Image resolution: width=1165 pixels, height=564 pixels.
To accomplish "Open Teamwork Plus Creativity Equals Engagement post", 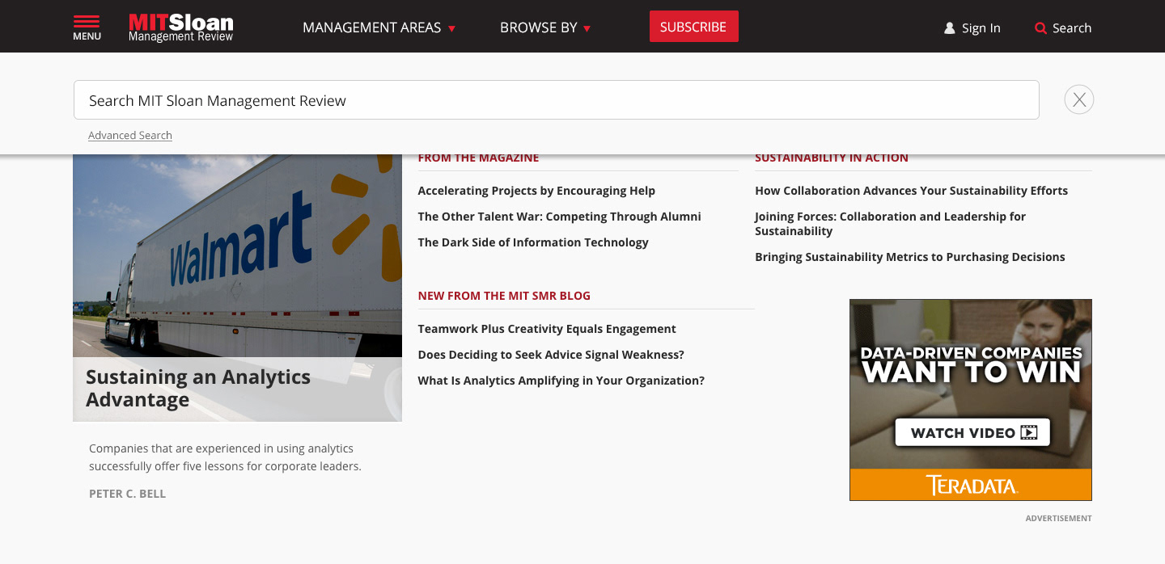I will tap(547, 329).
